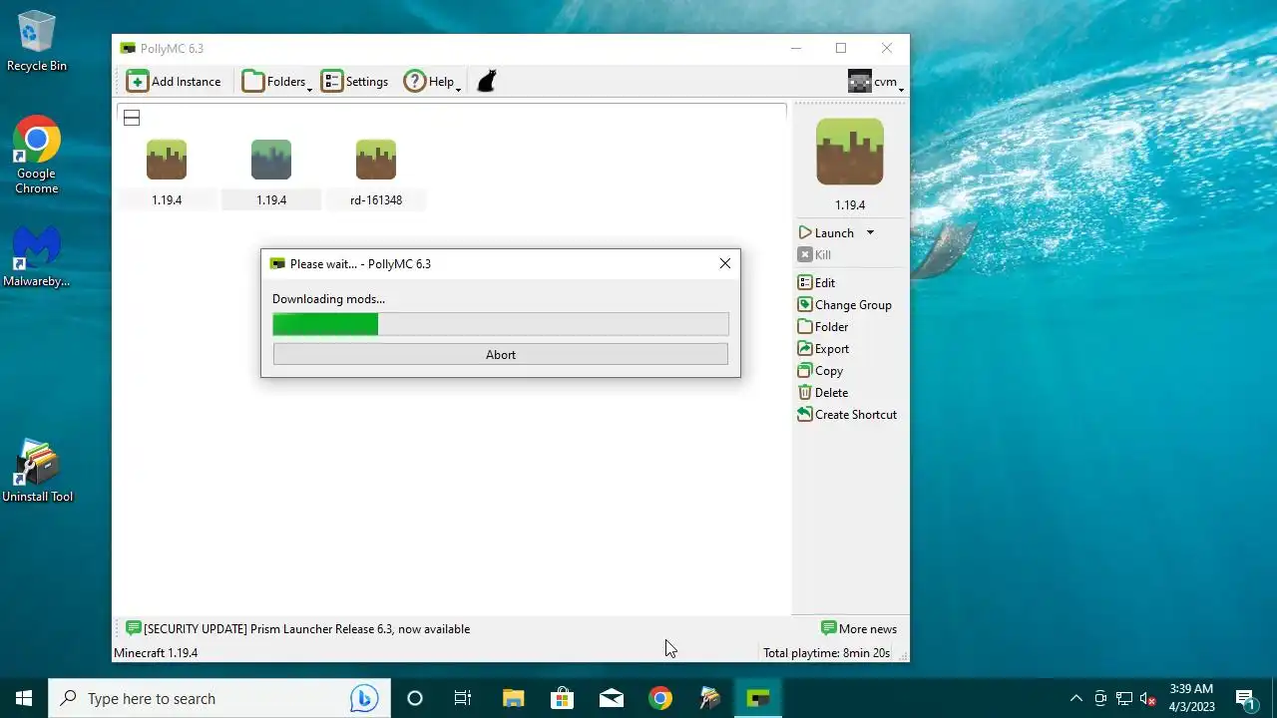This screenshot has width=1277, height=718.
Task: Click the Downloading mods label
Action: pyautogui.click(x=328, y=298)
